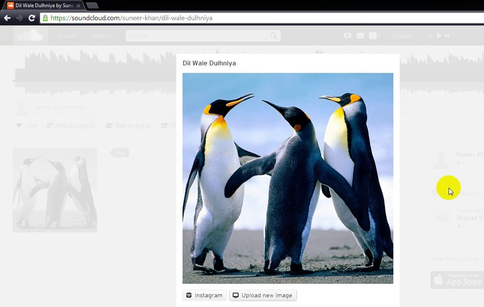Skip to previous track in header player

pos(430,36)
